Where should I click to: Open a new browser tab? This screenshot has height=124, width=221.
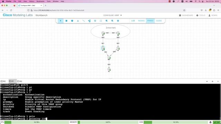[46, 6]
